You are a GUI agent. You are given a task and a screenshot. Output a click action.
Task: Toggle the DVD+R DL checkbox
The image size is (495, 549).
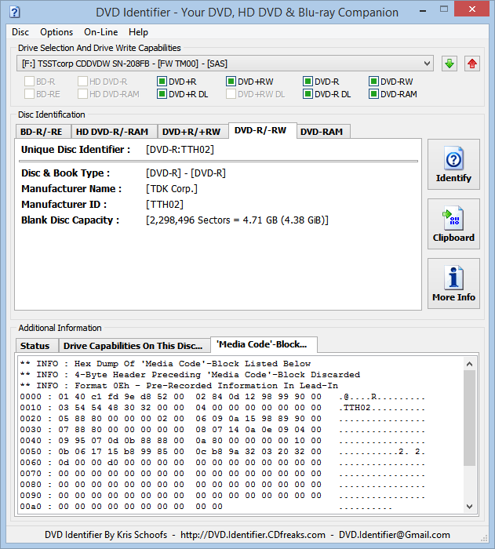(x=162, y=94)
